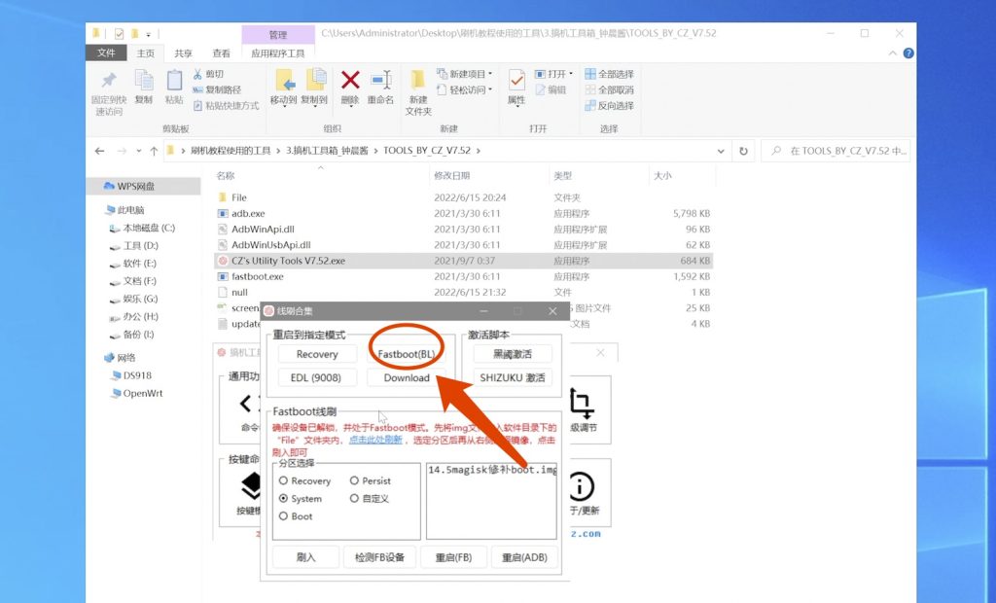
Task: Click the Recovery reboot mode button
Action: coord(317,354)
